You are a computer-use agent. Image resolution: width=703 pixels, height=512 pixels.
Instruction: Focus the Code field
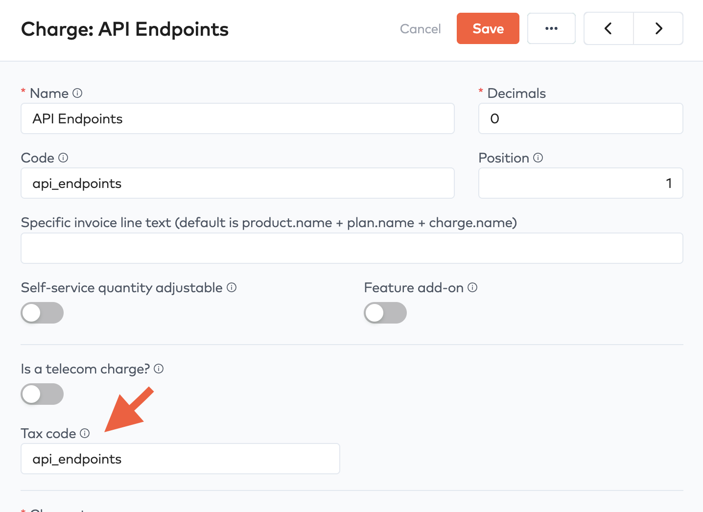click(x=237, y=183)
